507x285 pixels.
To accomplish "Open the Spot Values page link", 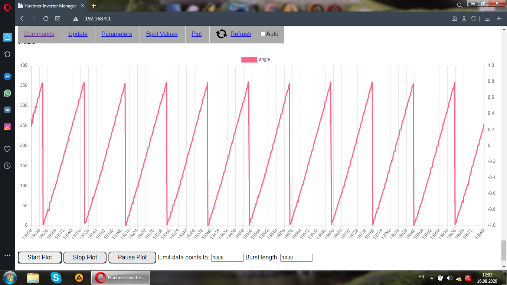I will click(162, 34).
